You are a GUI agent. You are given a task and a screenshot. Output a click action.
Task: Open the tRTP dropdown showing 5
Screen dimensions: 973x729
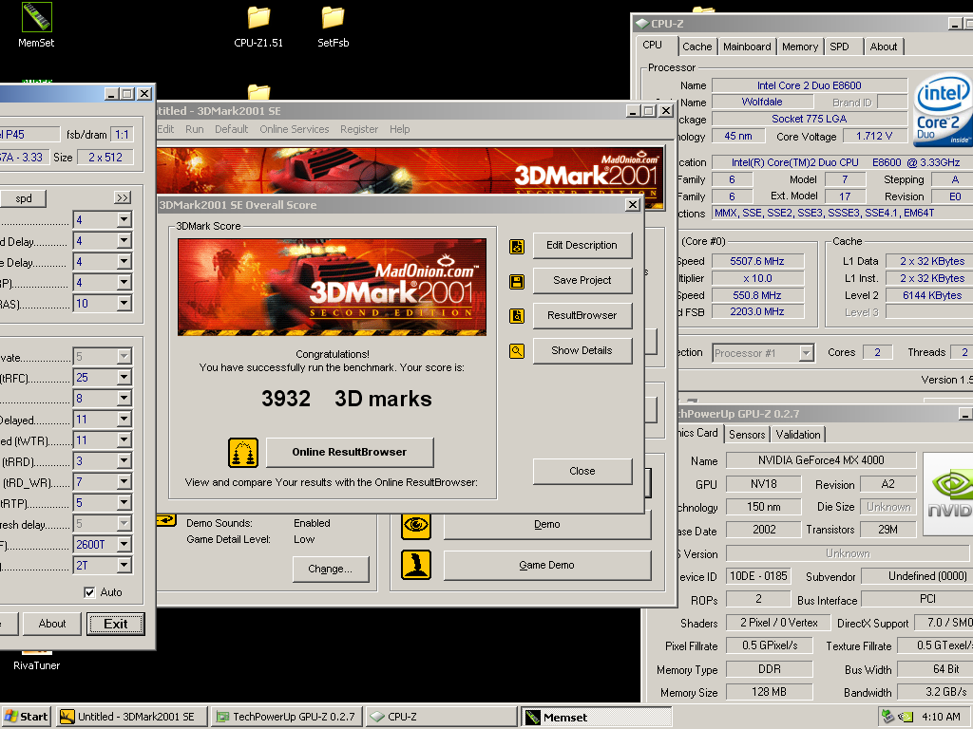[x=124, y=503]
